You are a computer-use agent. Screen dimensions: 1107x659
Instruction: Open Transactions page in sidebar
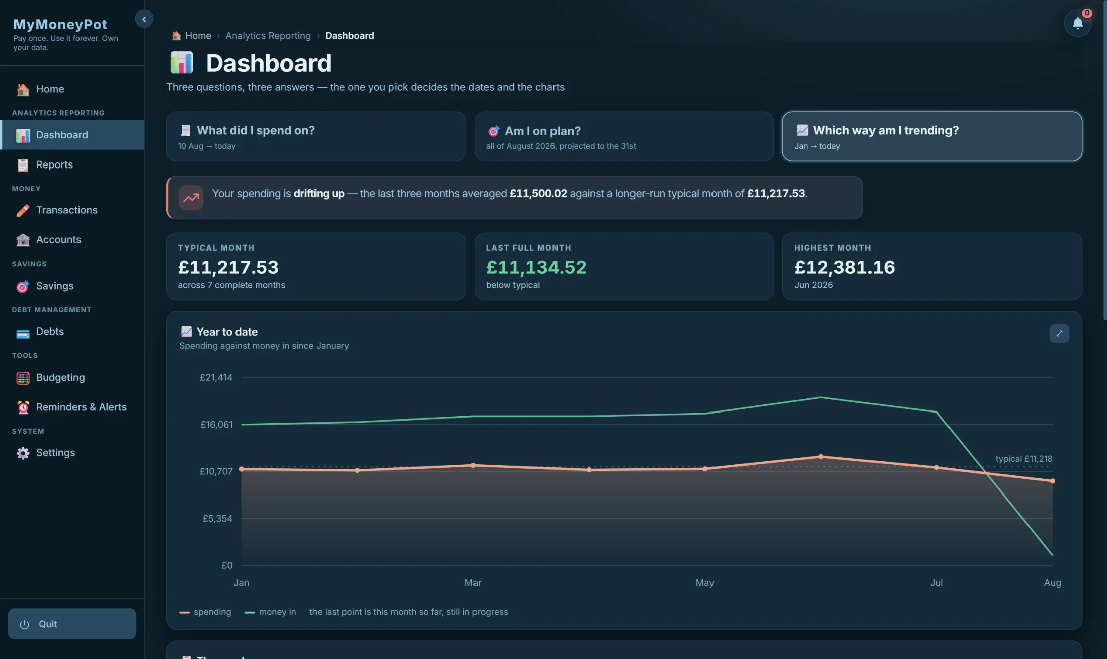72,210
